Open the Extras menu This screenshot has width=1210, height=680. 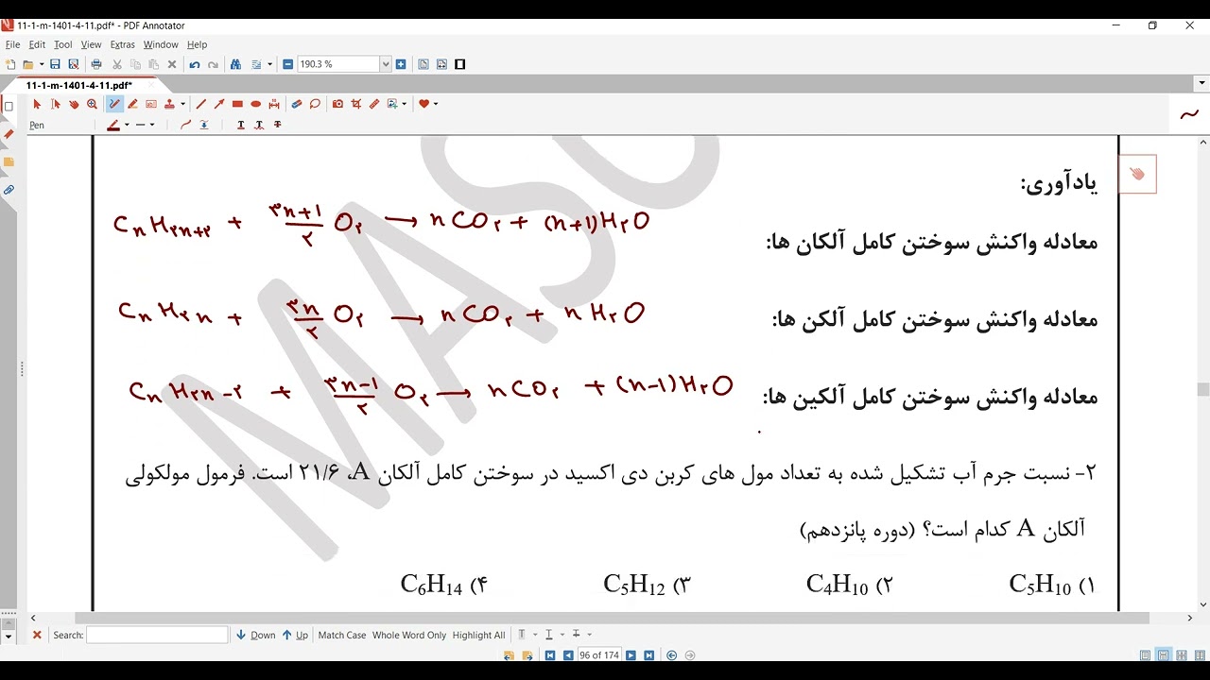point(122,44)
